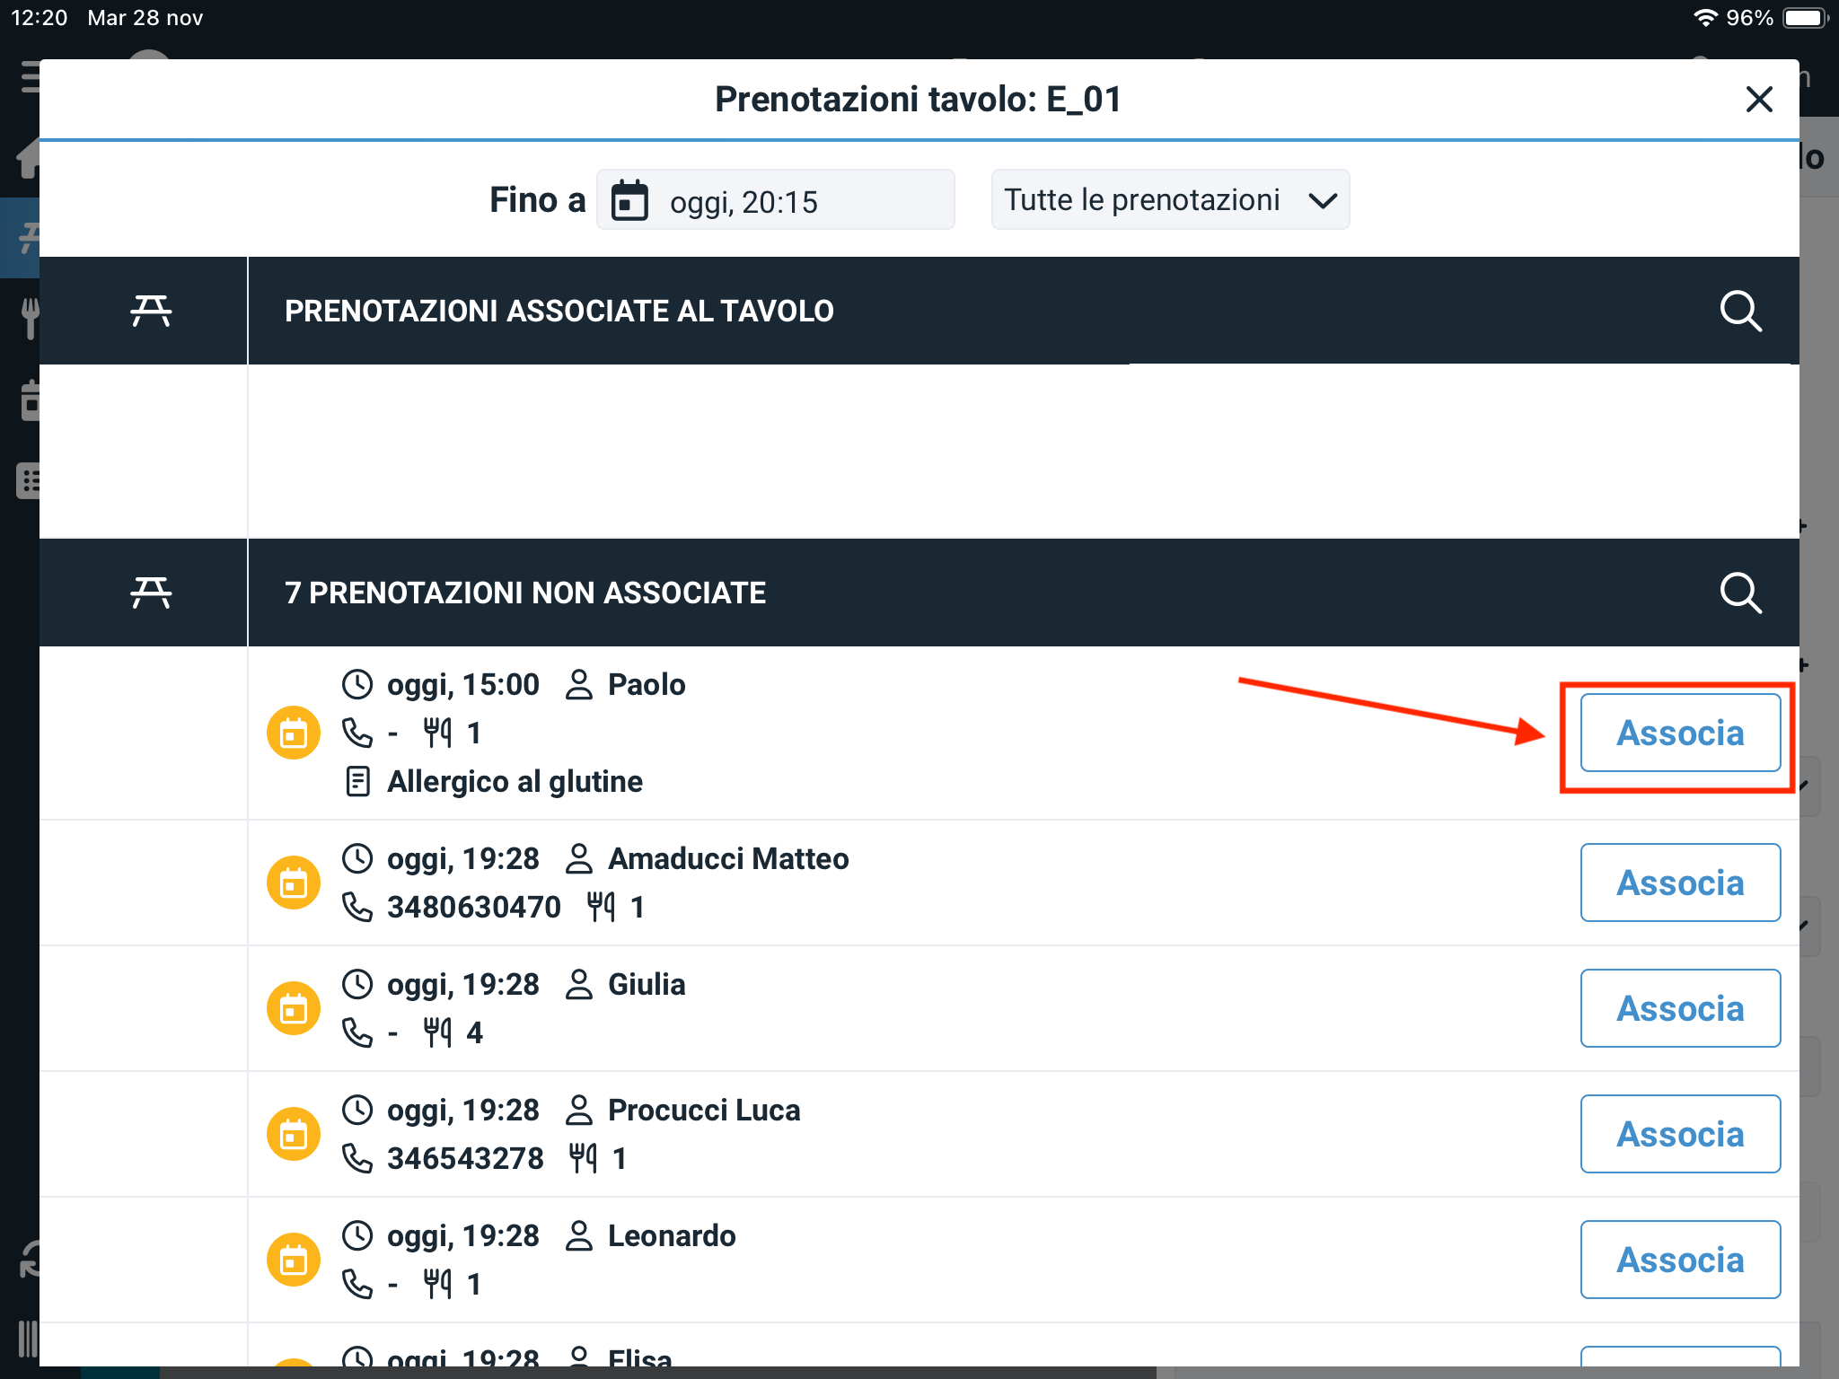Tap phone number 3480630470

pos(473,908)
